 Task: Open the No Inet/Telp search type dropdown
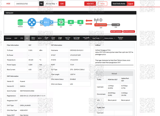52,4
